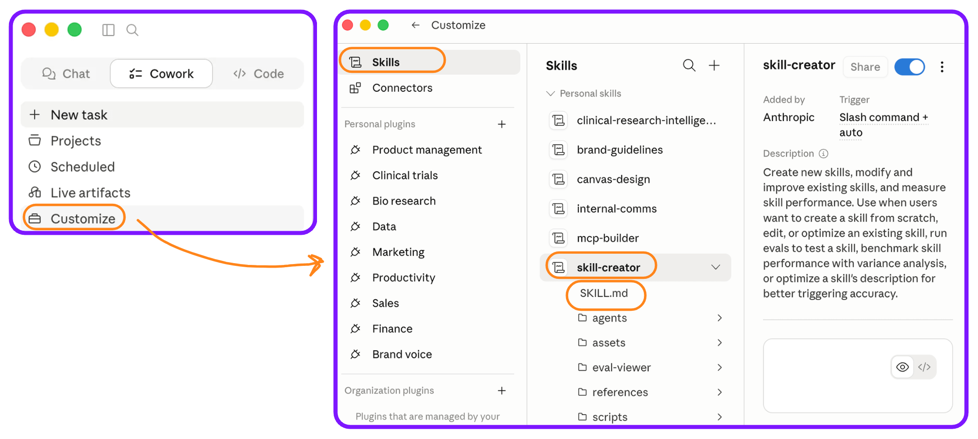
Task: Search skills with the magnifier icon
Action: (689, 66)
